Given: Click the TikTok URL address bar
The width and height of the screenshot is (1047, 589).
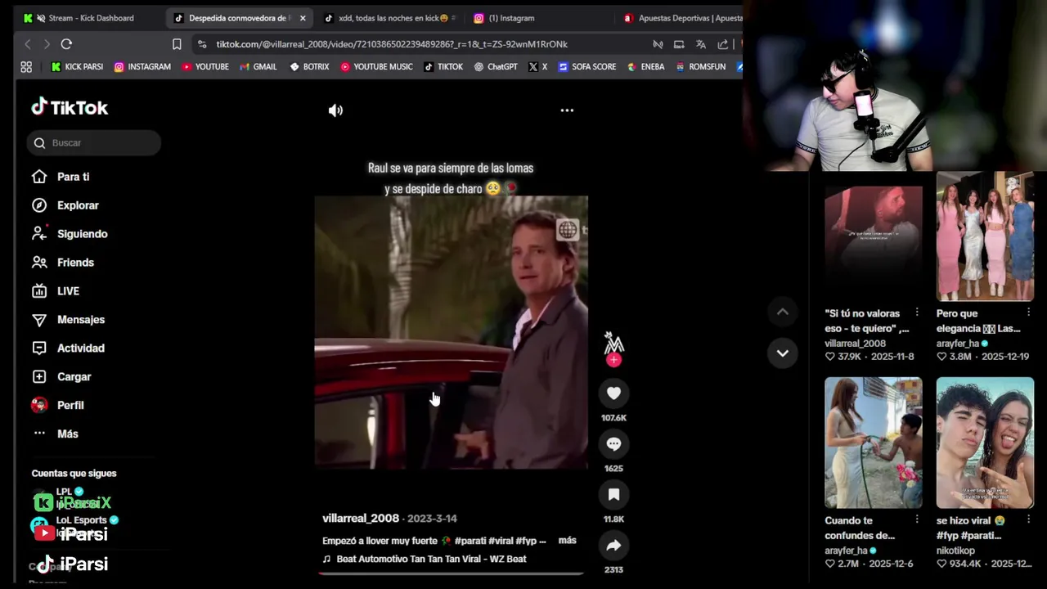Looking at the screenshot, I should 392,44.
